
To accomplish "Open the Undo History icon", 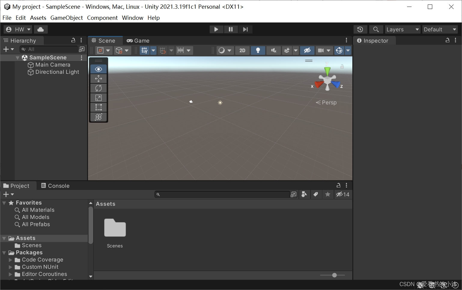I will pos(360,29).
